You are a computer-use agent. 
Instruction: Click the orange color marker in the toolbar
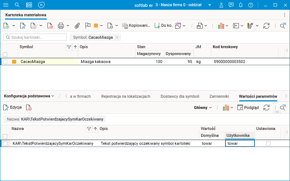[x=96, y=26]
